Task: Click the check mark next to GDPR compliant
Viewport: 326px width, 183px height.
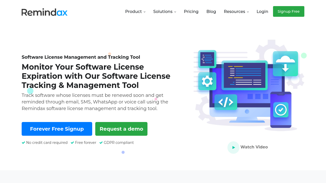Action: [x=101, y=143]
